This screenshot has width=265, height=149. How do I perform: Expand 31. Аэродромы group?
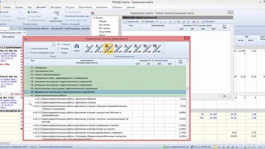point(29,67)
